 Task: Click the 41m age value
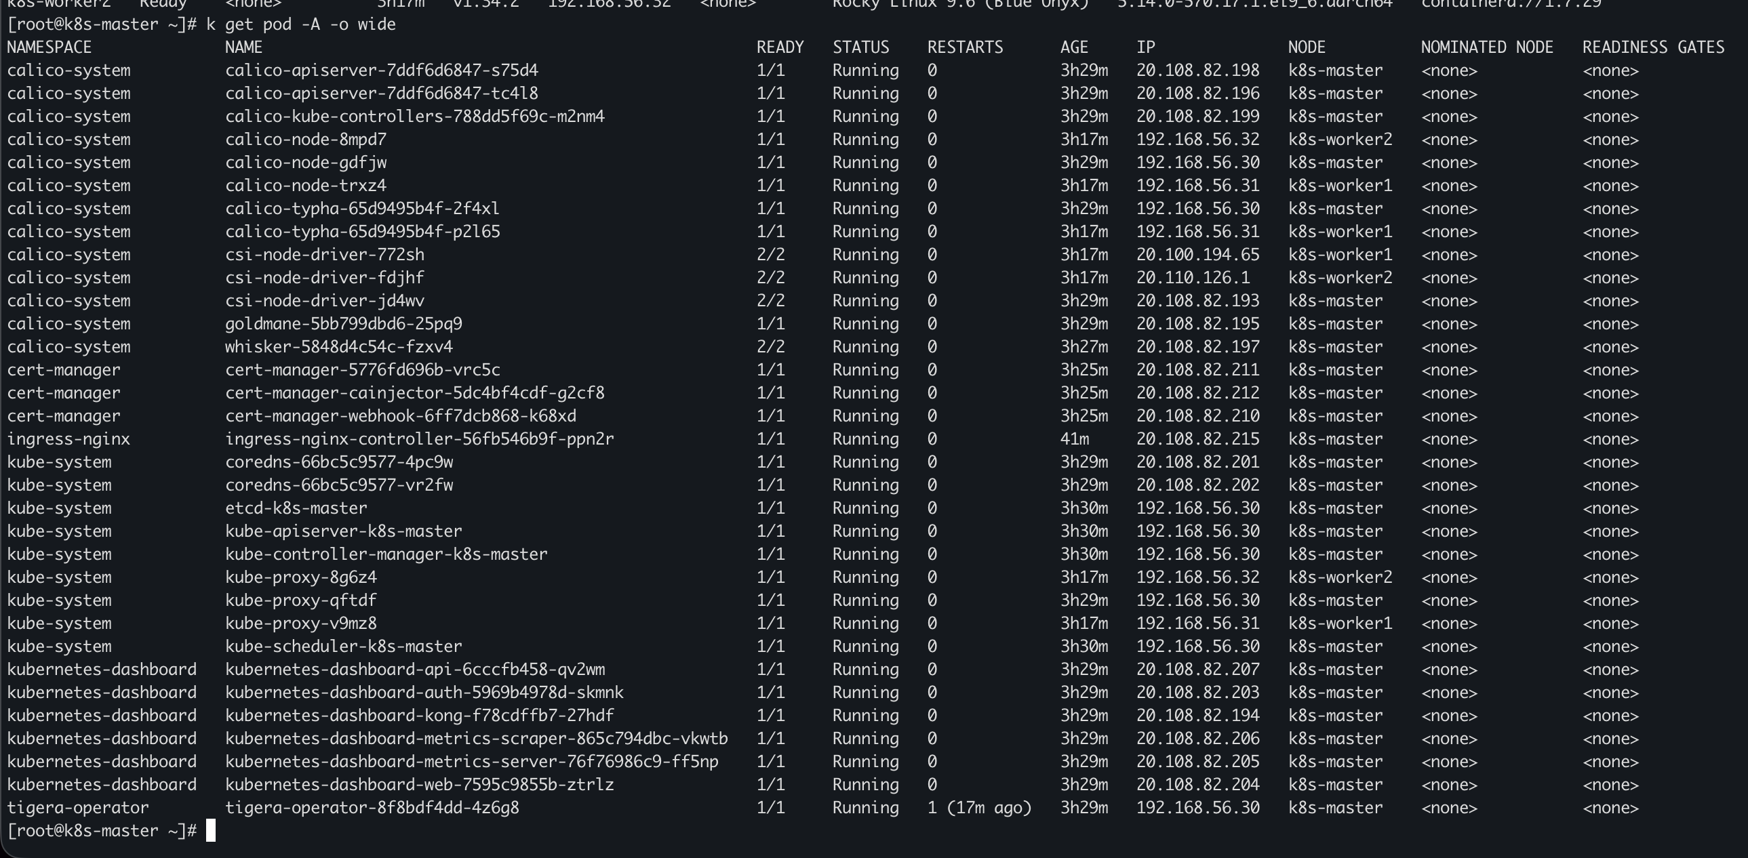(x=1075, y=439)
